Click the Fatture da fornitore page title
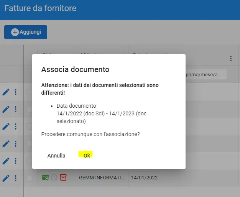The image size is (240, 197). click(40, 8)
